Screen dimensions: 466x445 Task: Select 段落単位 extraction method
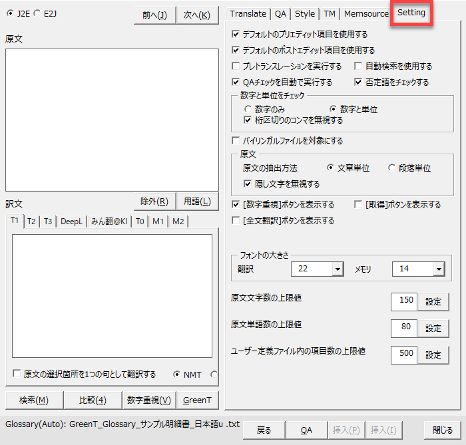[393, 168]
